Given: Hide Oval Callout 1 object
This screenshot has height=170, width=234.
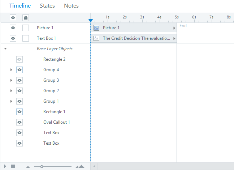Looking at the screenshot, I should pos(19,122).
